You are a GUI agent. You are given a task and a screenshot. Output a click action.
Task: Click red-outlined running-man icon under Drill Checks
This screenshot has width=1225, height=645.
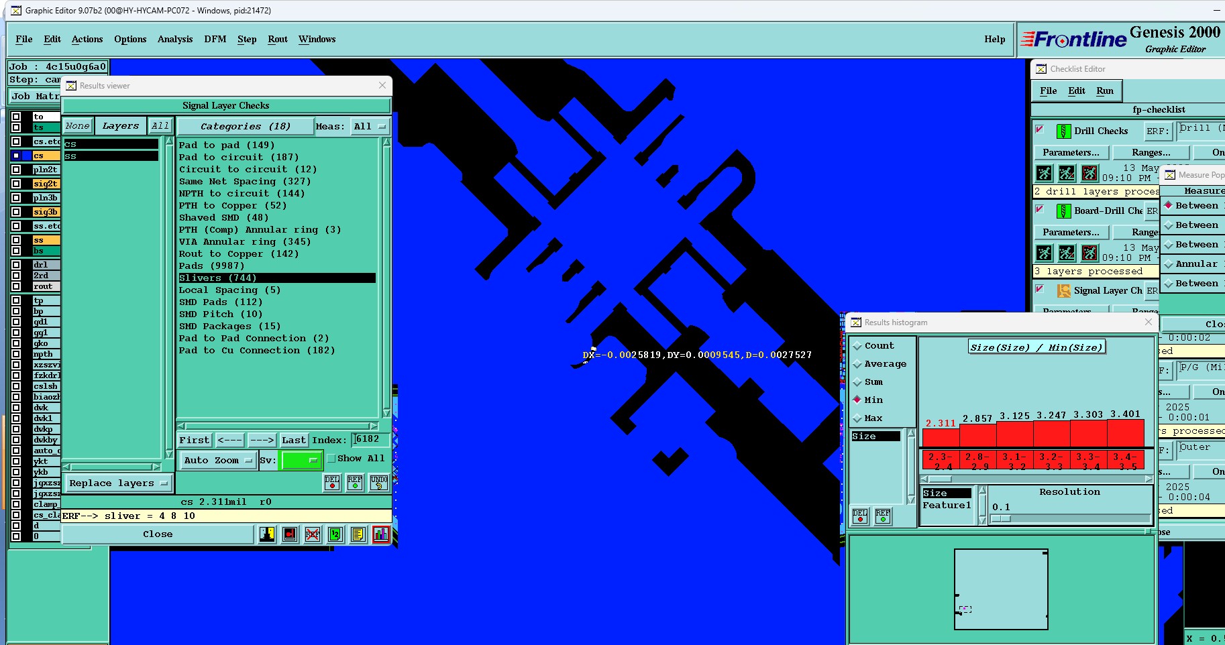point(1089,174)
